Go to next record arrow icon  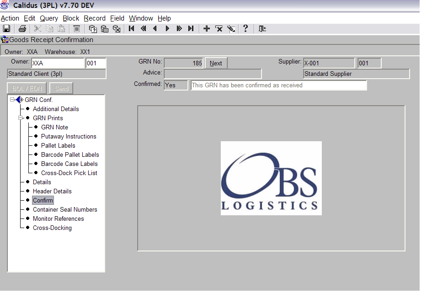[167, 28]
